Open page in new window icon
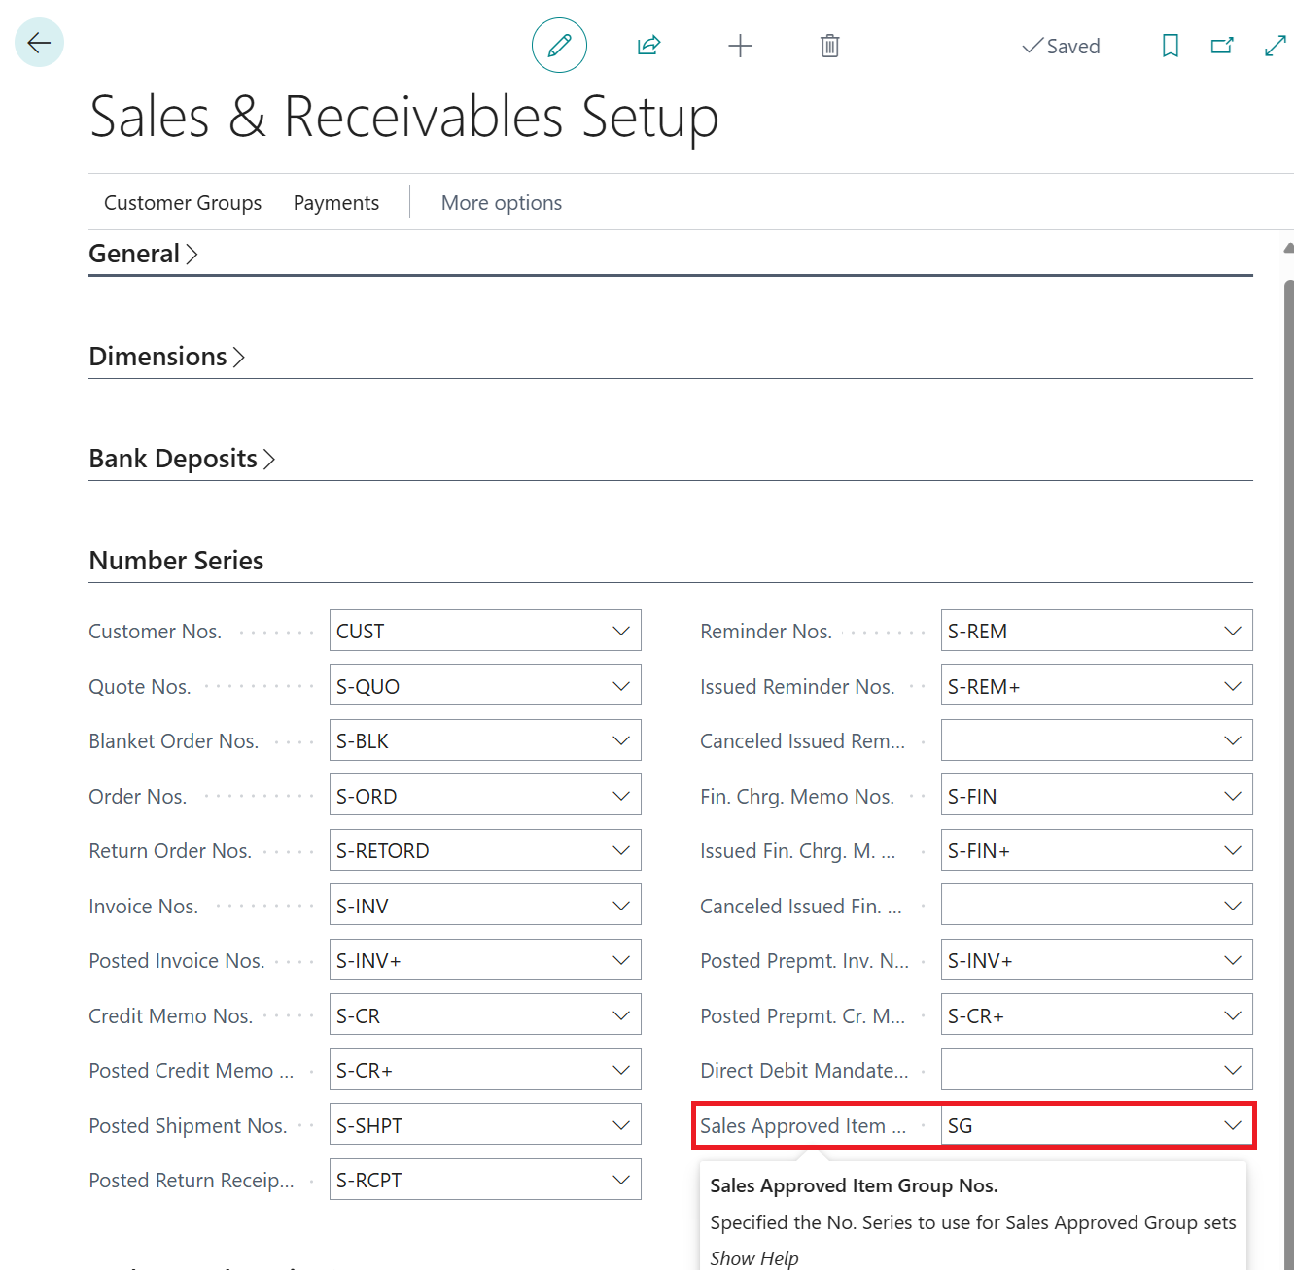Viewport: 1294px width, 1270px height. click(x=1222, y=46)
